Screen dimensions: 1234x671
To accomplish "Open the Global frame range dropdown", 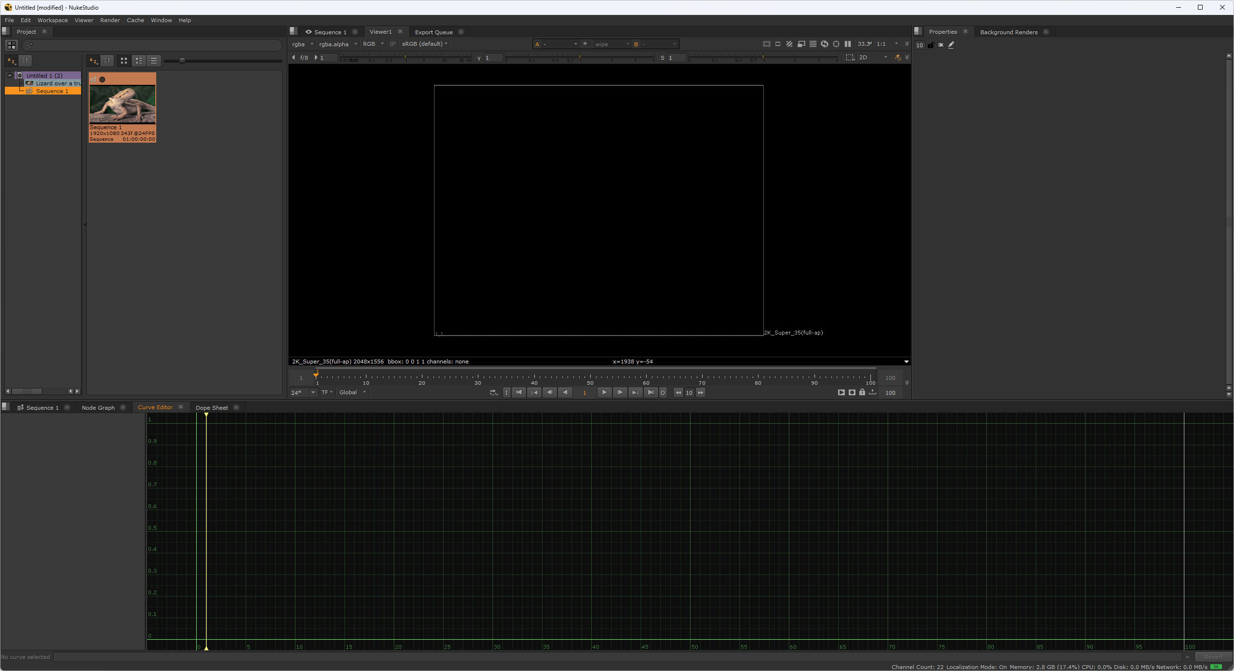I will point(353,392).
